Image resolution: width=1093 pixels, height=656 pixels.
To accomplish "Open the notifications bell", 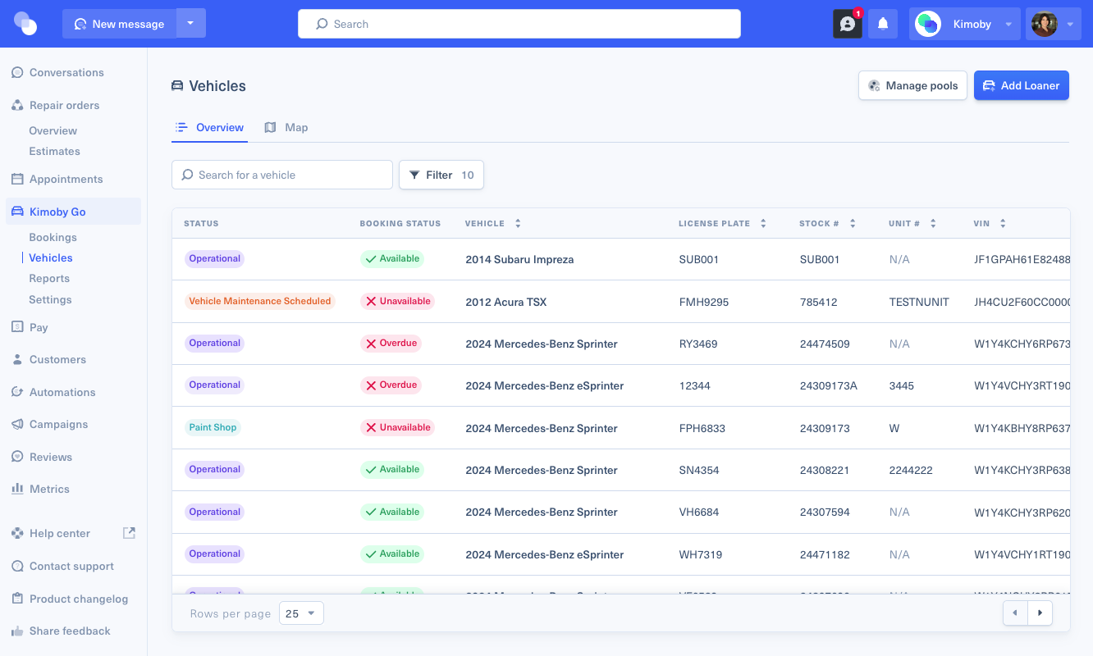I will [883, 24].
